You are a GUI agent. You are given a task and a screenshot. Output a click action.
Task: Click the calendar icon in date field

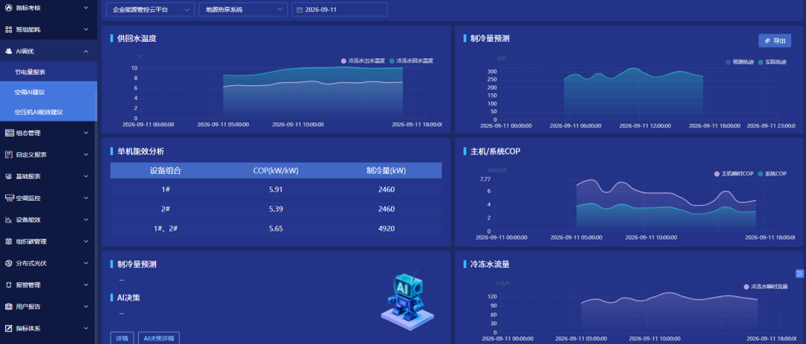[299, 10]
